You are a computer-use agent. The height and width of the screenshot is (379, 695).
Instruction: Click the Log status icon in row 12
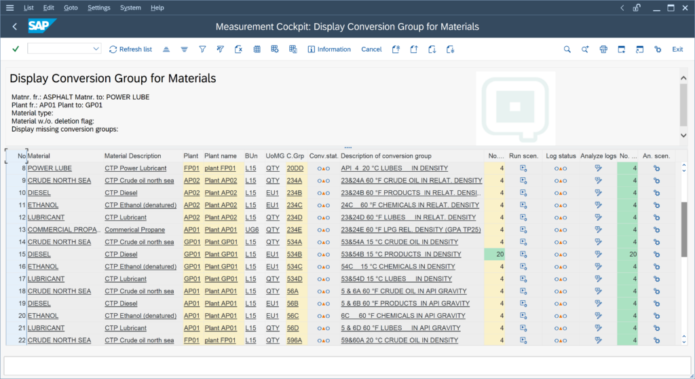pos(560,217)
